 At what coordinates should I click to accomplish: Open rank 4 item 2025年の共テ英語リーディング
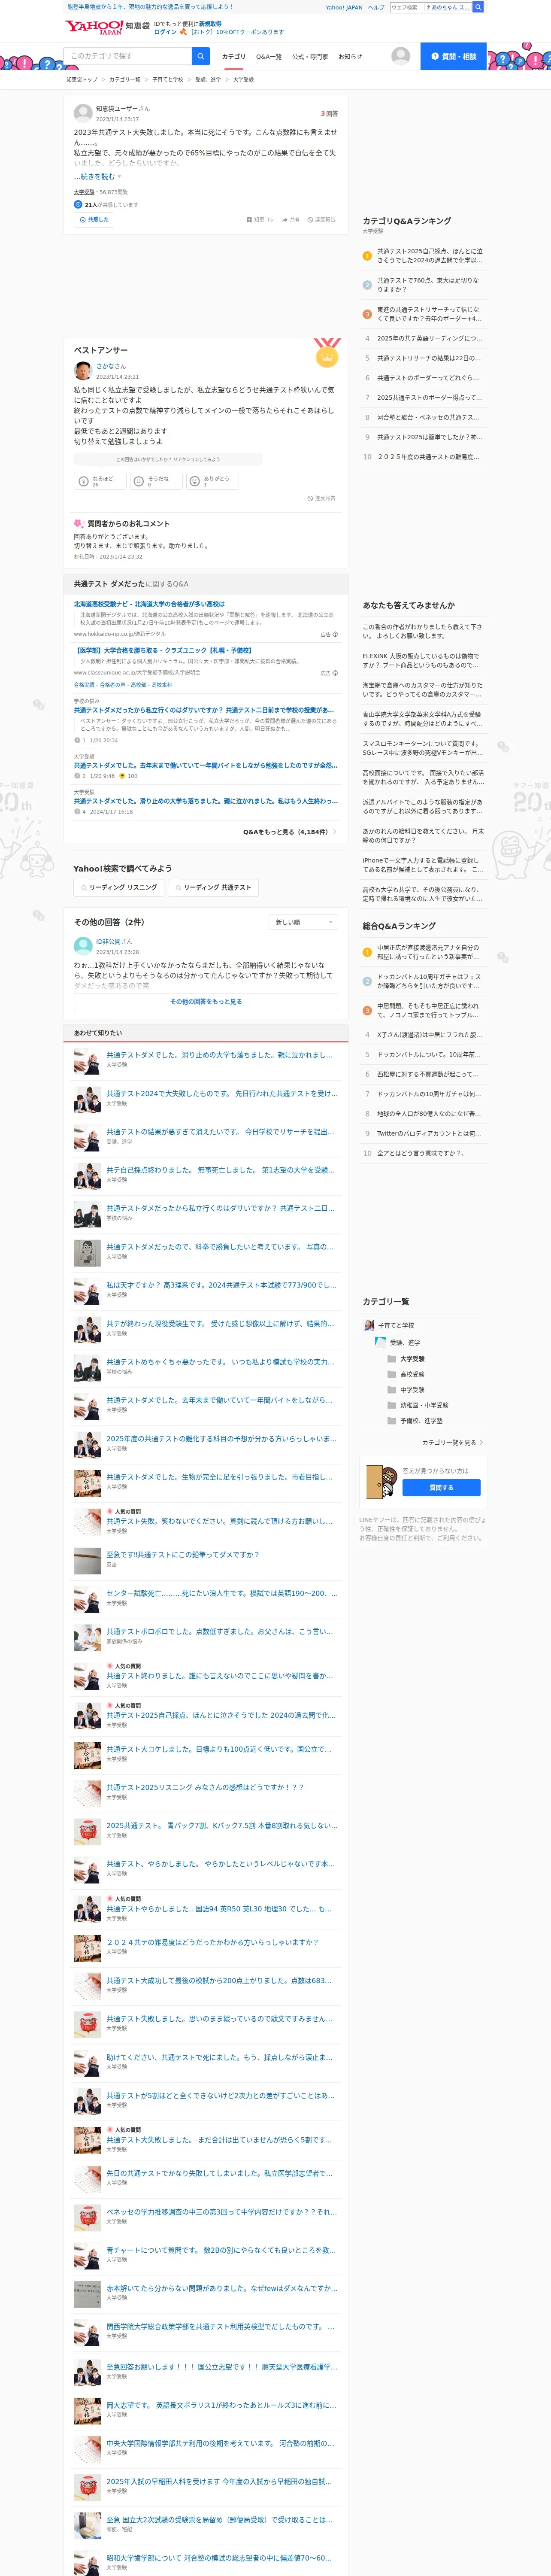click(x=429, y=338)
